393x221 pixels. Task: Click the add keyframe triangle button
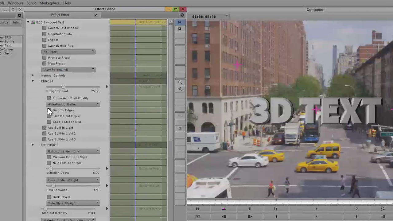tap(224, 209)
